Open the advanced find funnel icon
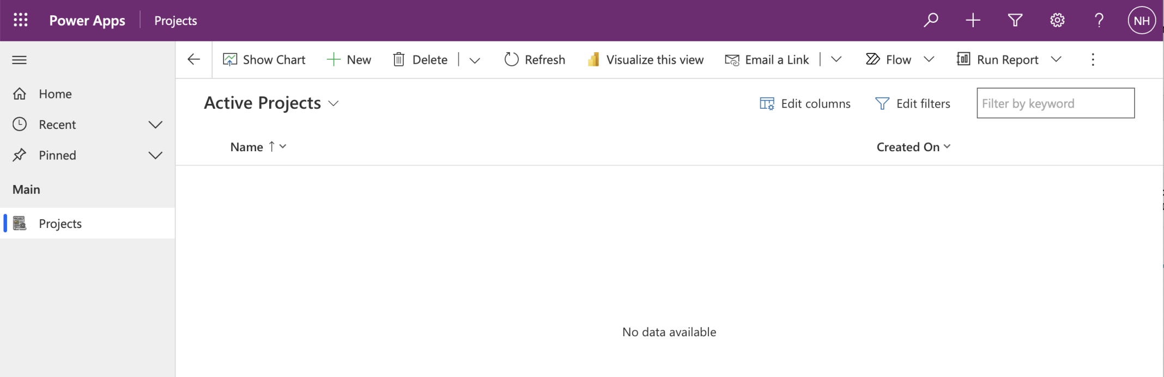 pos(1015,20)
